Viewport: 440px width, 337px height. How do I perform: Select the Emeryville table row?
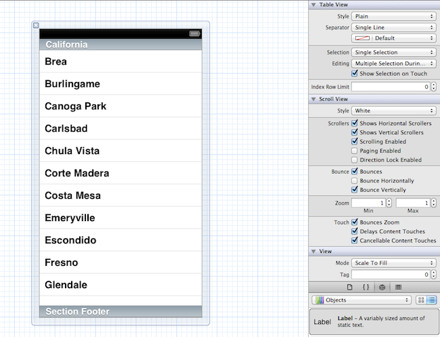pos(120,218)
